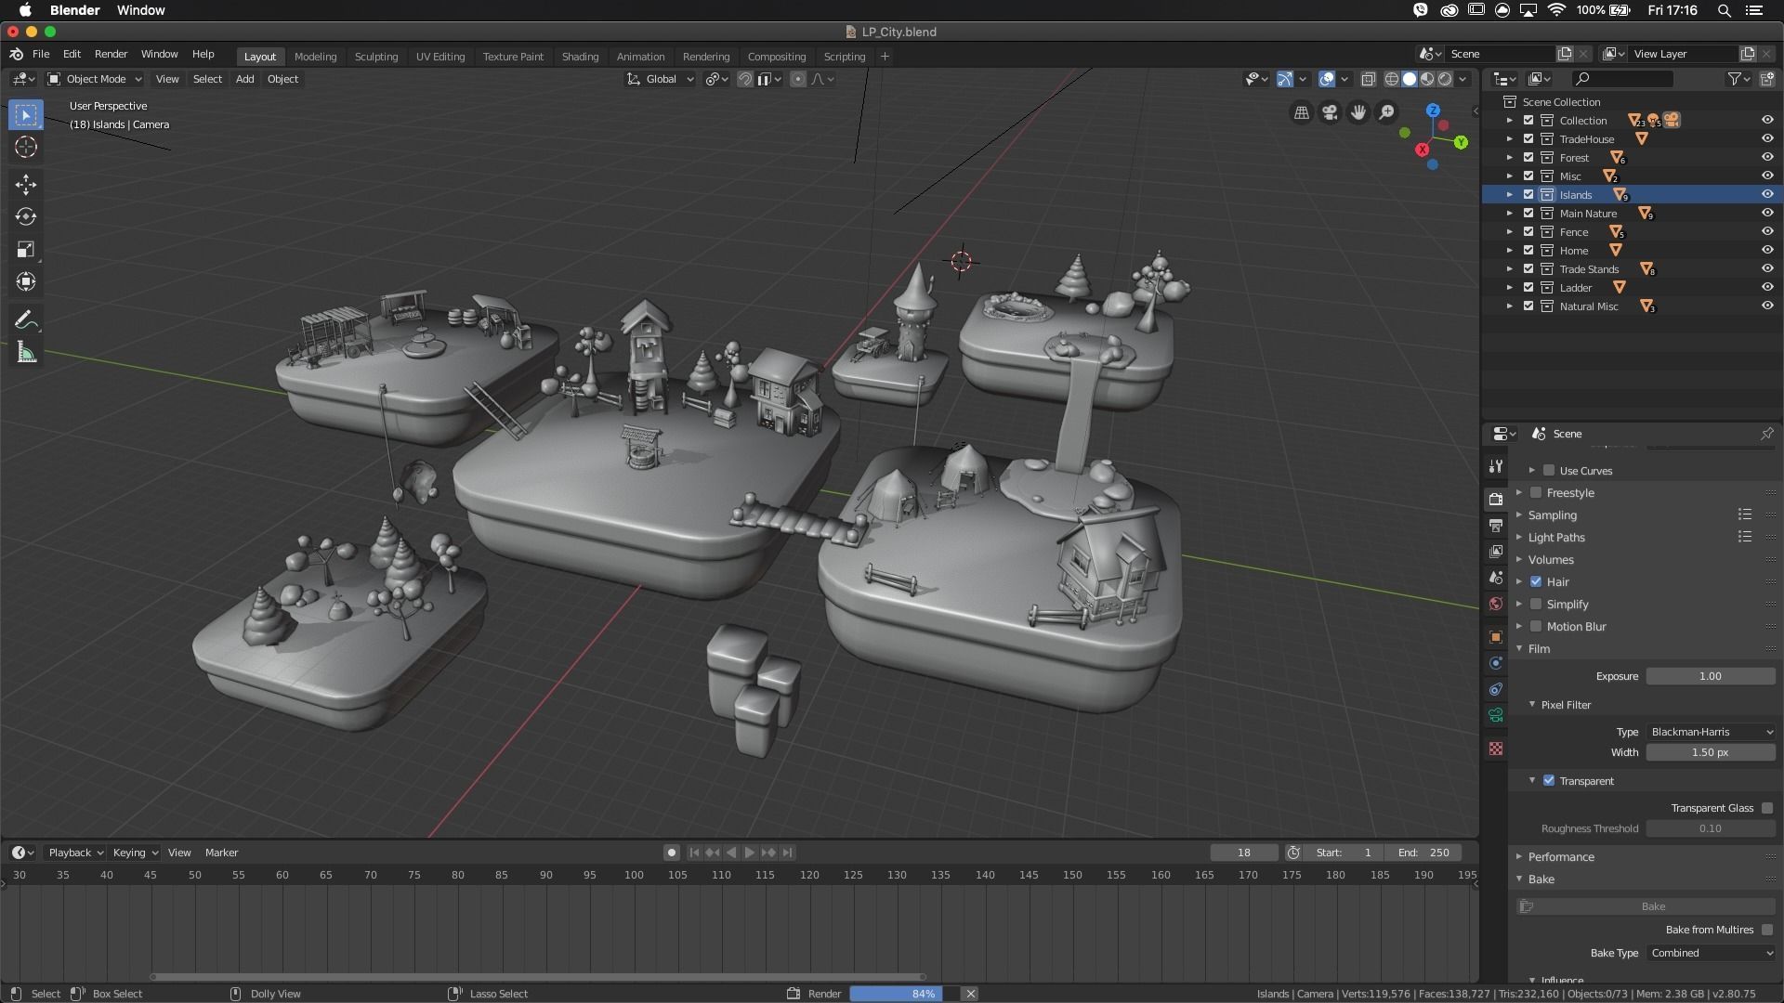Screen dimensions: 1784x1003
Task: Uncheck the Transparent film checkbox
Action: (x=1549, y=780)
